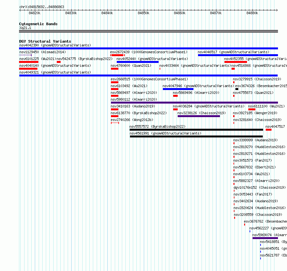Open nsv4047946 gnomAD variant label

click(198, 86)
